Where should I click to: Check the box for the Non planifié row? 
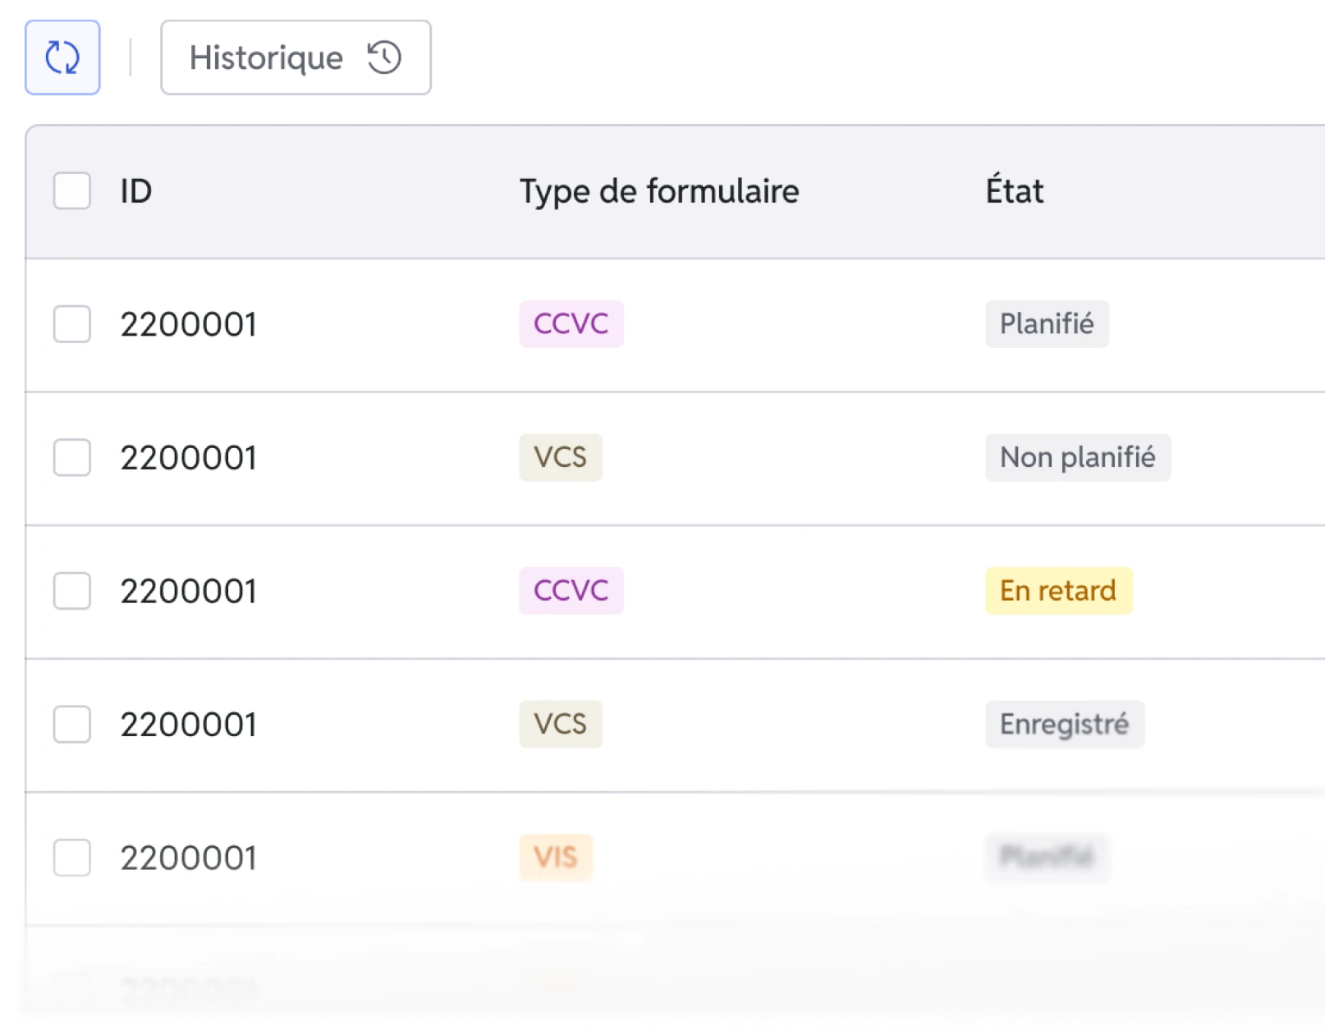[72, 457]
